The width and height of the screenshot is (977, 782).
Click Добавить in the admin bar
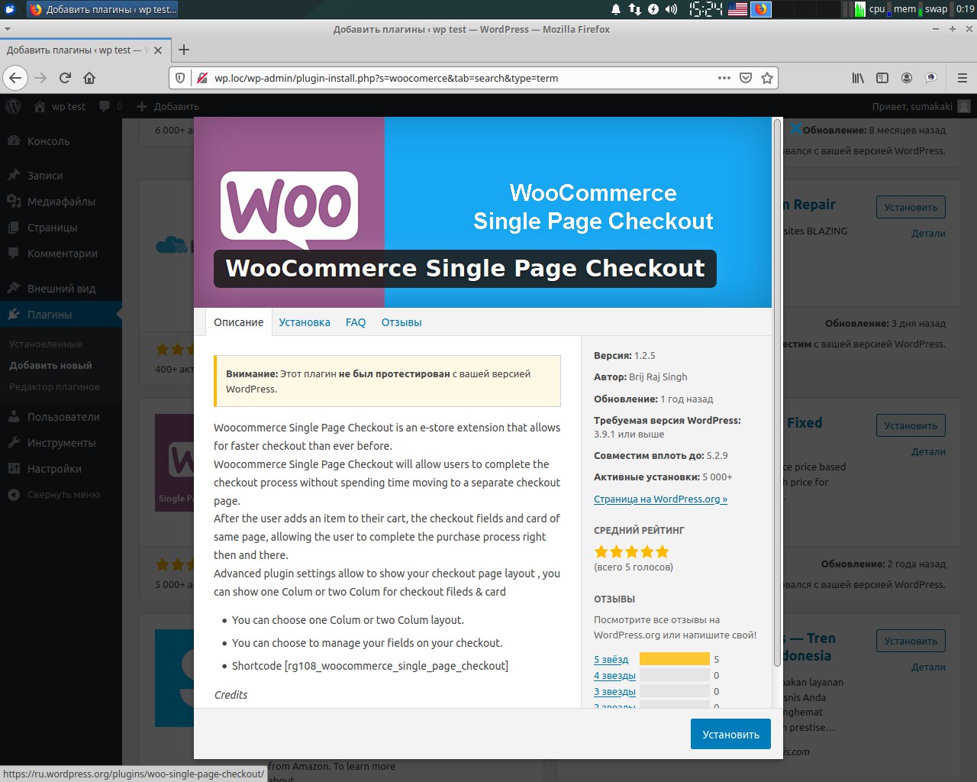168,106
